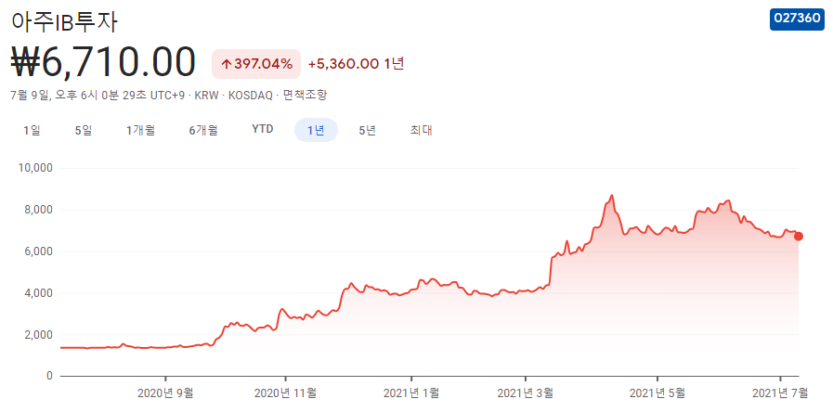Click the 2021년 5월 axis label
This screenshot has height=412, width=833.
657,393
